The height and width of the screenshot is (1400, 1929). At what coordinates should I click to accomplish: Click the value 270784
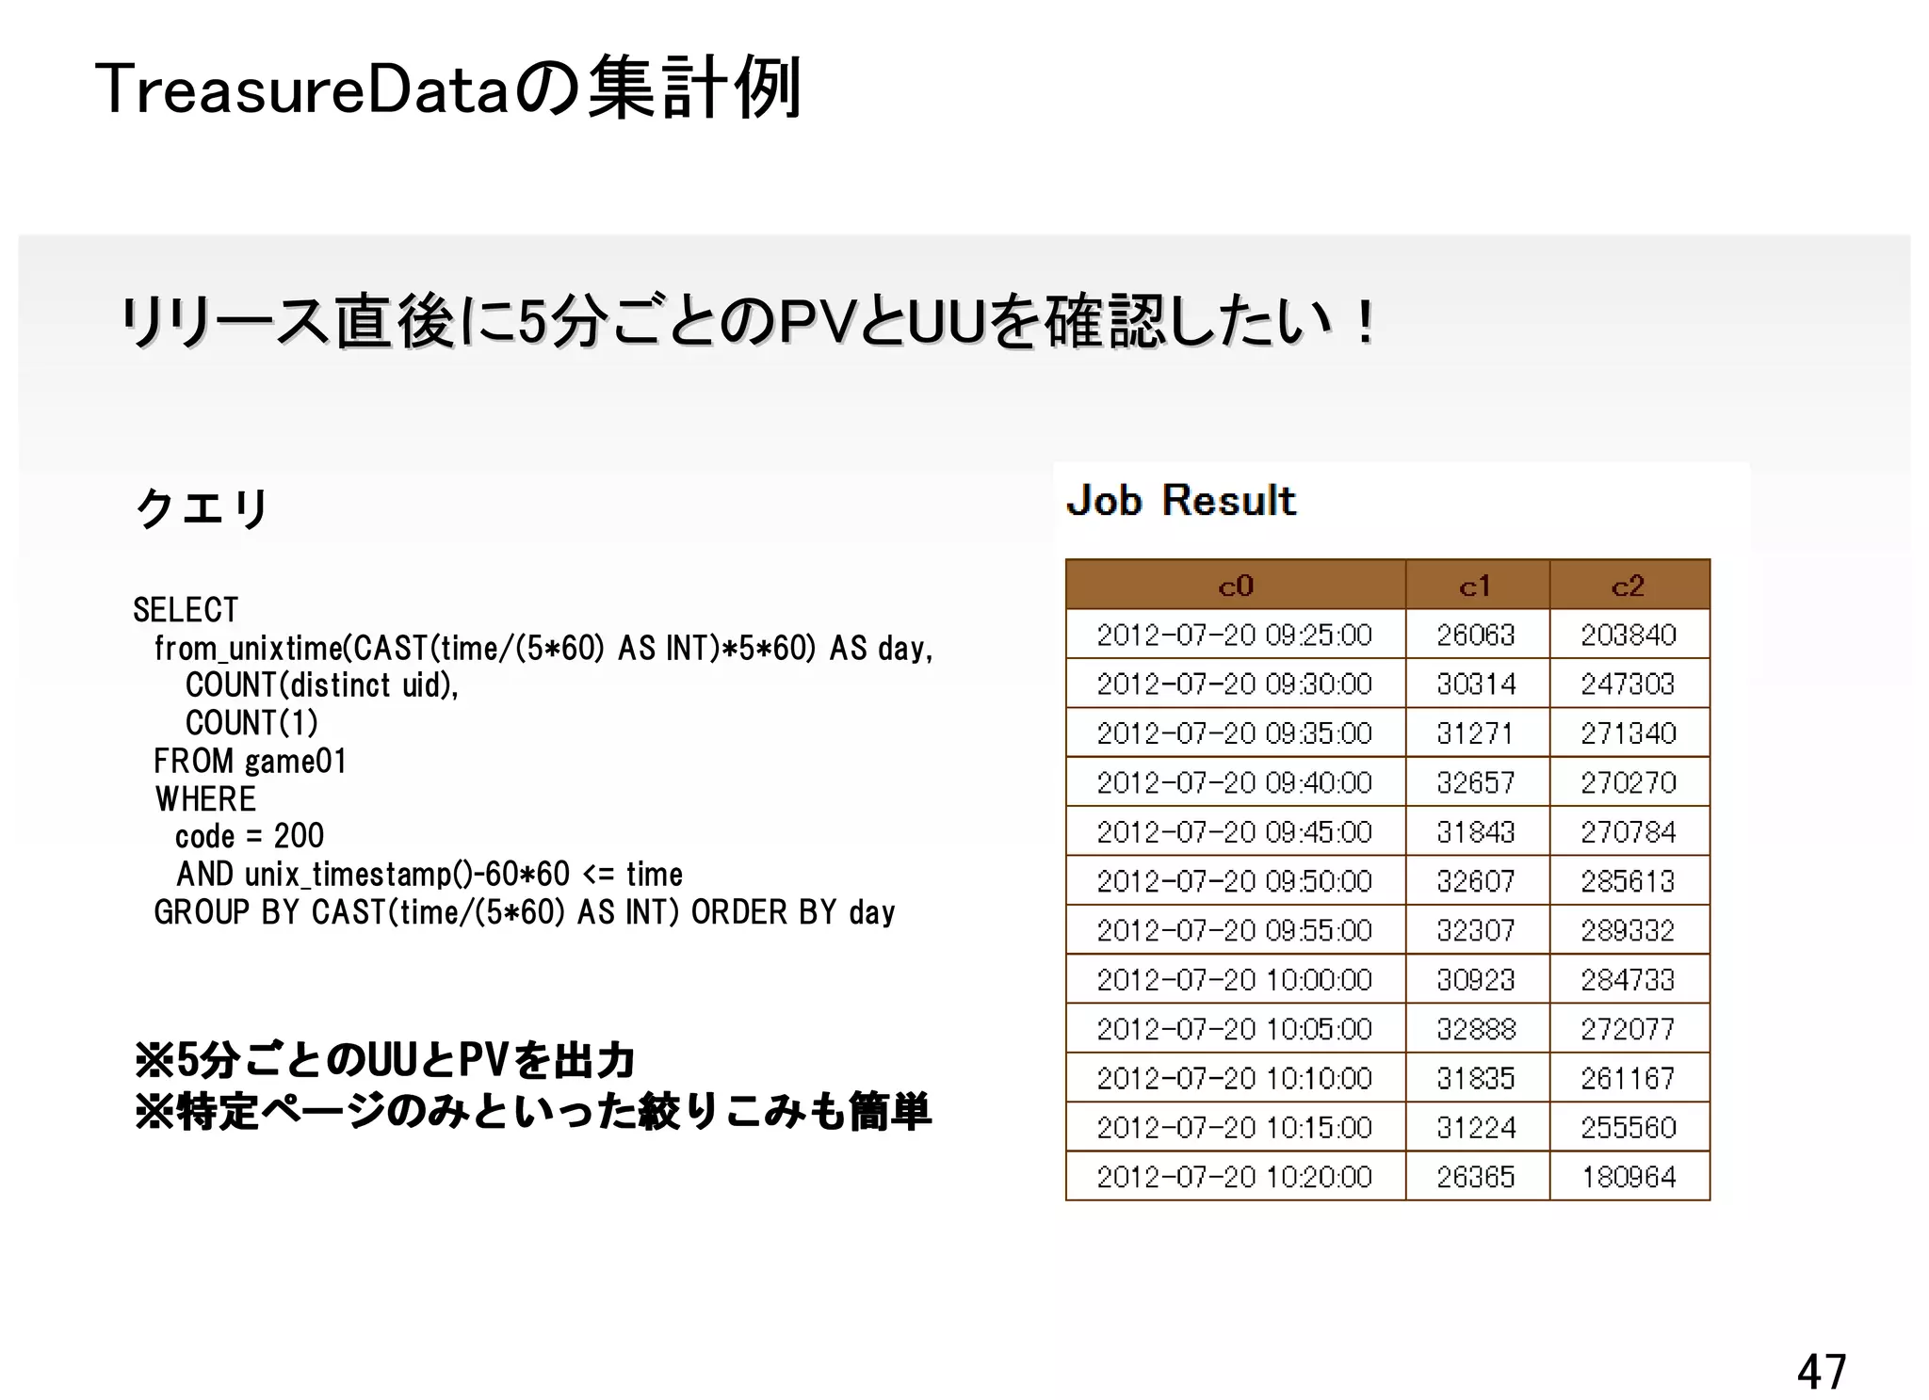1629,831
